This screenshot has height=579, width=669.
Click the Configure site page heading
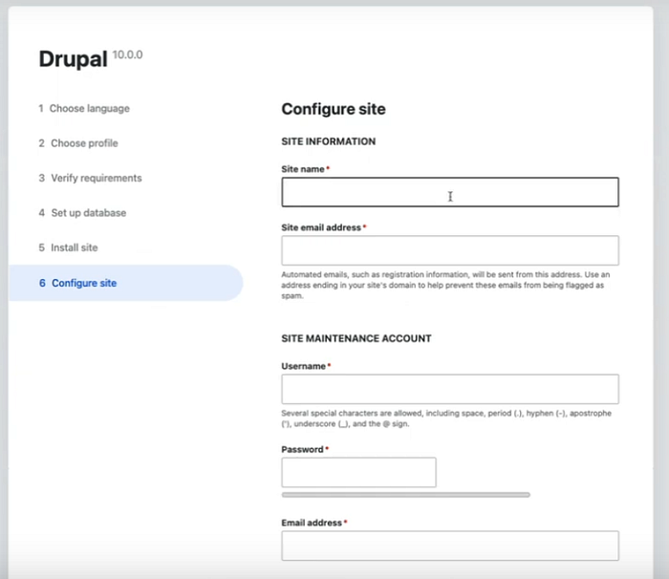coord(334,109)
